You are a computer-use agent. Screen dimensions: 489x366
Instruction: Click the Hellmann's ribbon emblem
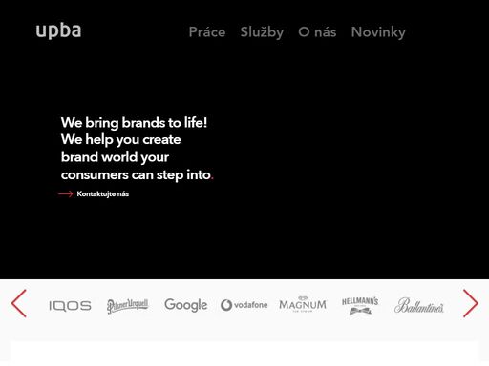pyautogui.click(x=360, y=311)
